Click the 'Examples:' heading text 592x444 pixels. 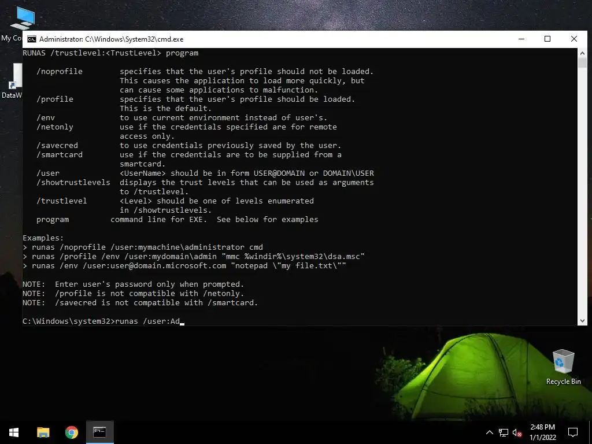pyautogui.click(x=43, y=238)
